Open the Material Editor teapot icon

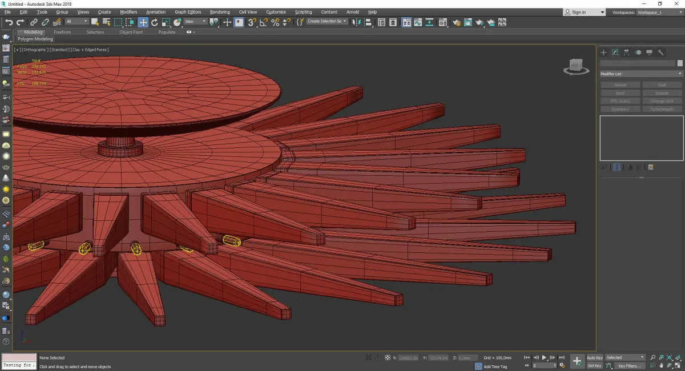coord(457,22)
